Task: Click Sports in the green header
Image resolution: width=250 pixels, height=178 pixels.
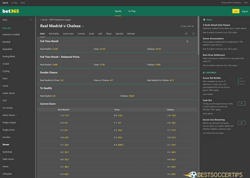Action: [x=118, y=11]
